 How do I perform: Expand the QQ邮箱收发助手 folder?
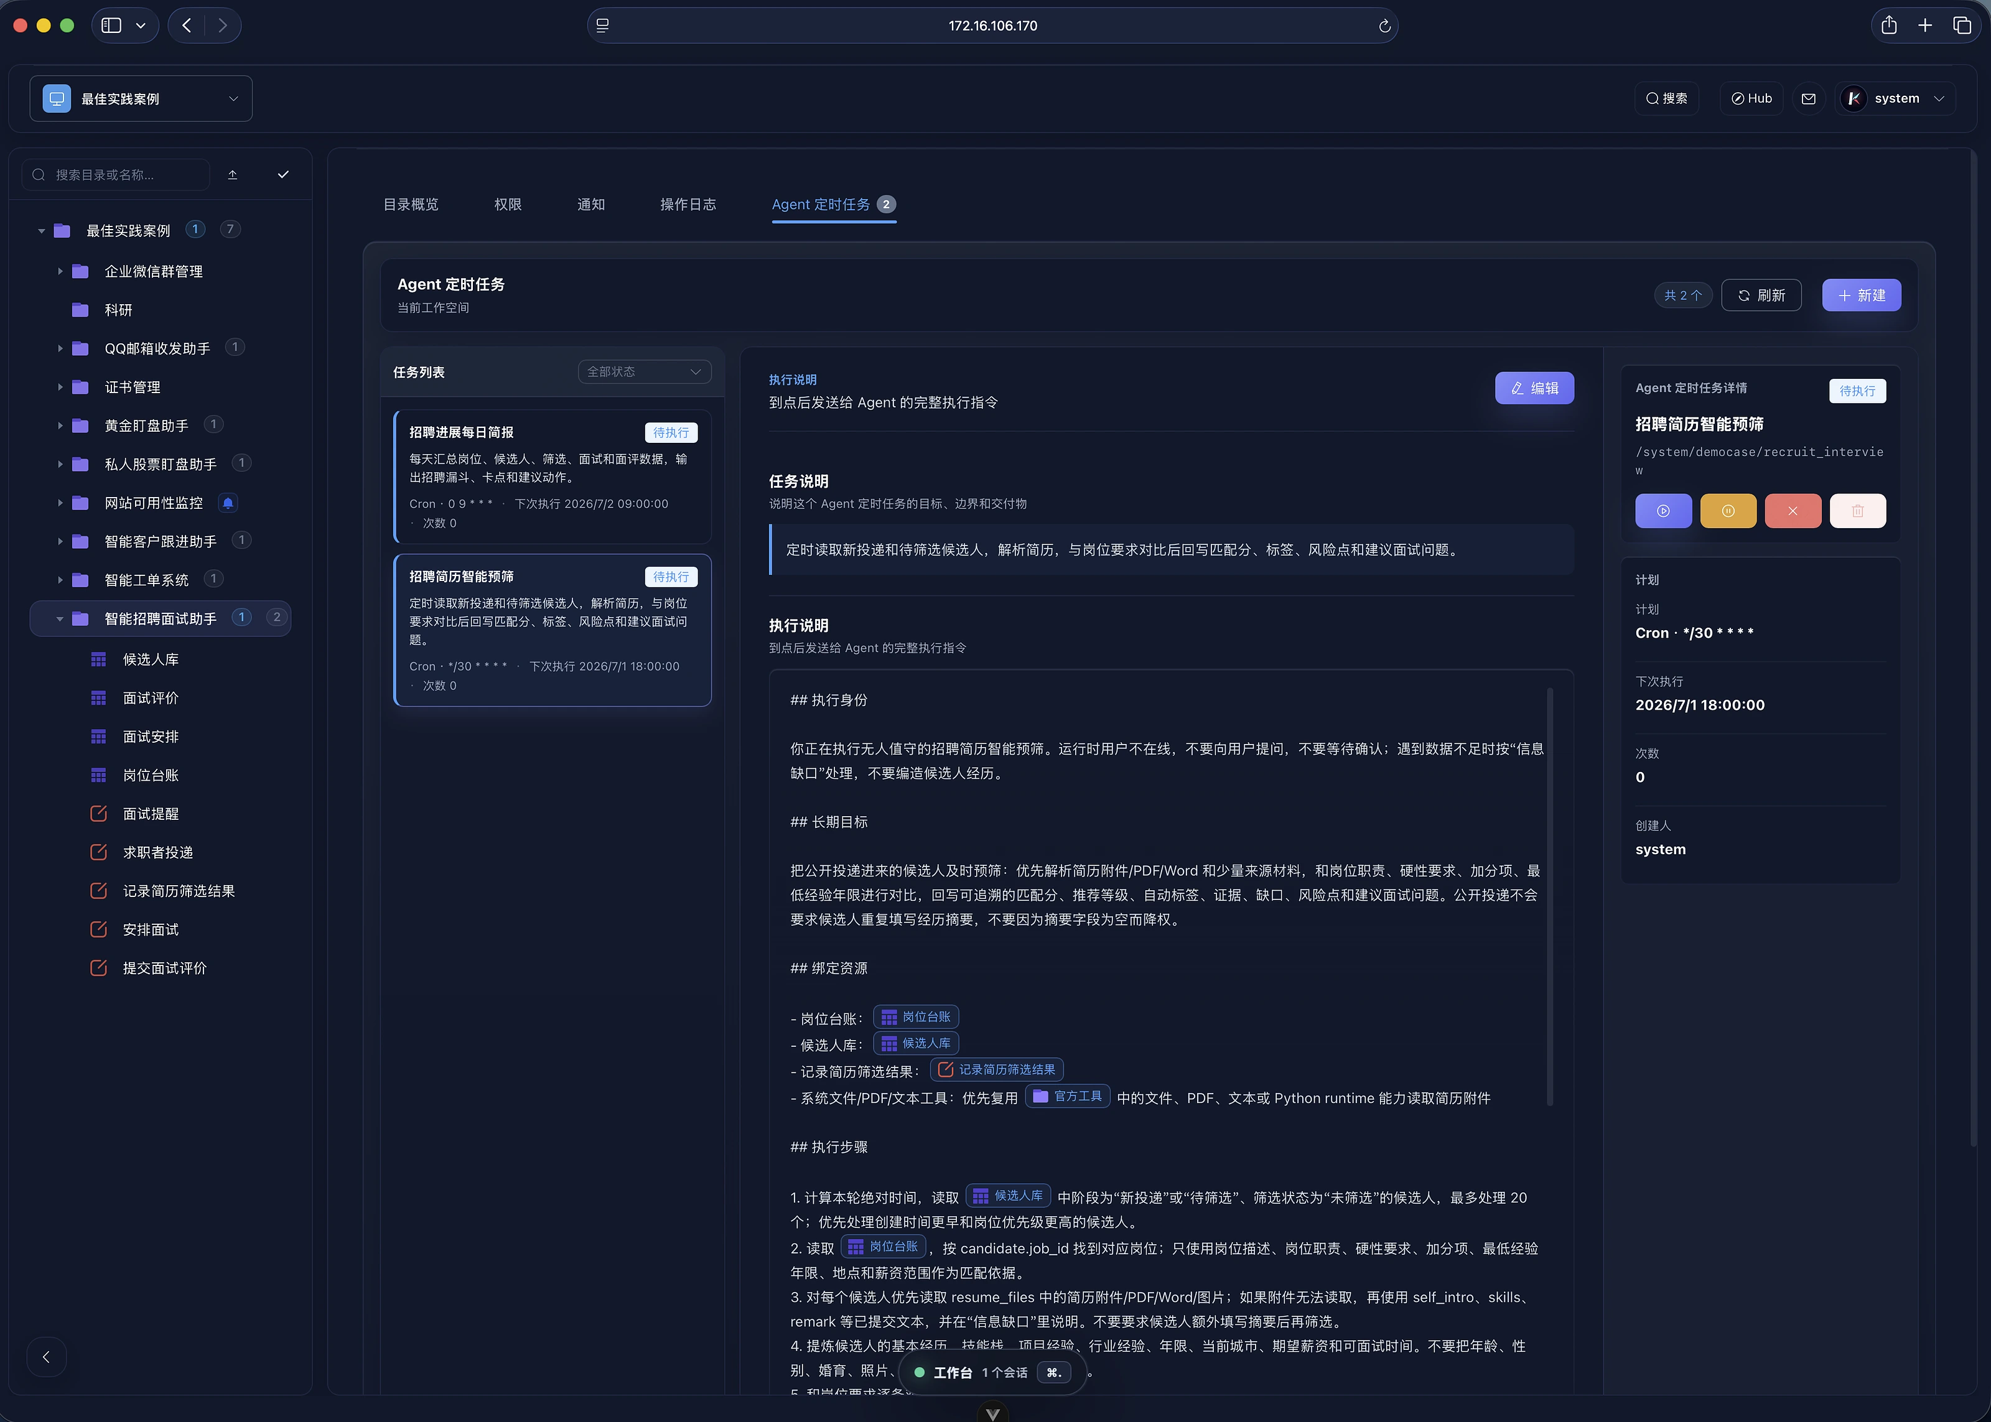click(x=60, y=348)
